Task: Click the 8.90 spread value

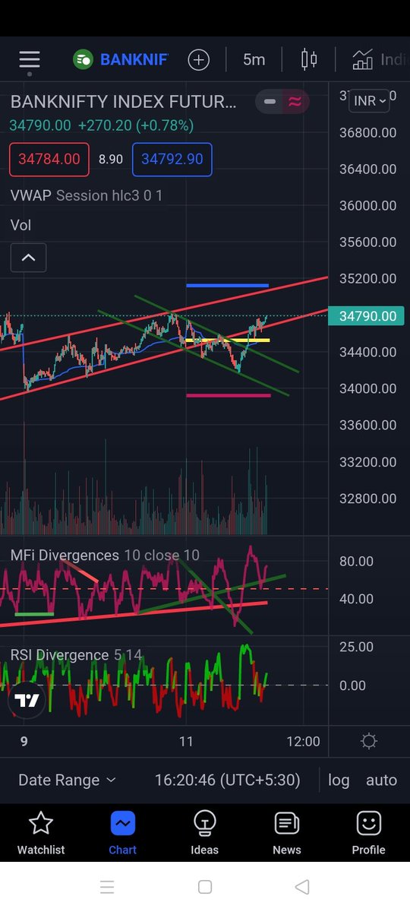Action: [x=111, y=160]
